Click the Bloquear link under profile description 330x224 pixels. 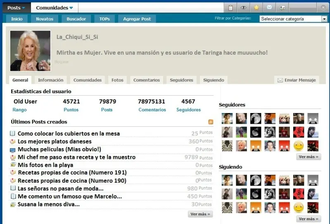click(x=62, y=62)
